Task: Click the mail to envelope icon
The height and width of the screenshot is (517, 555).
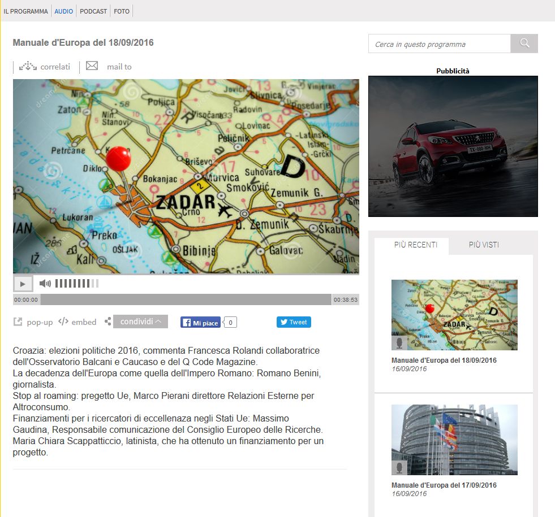Action: point(92,66)
